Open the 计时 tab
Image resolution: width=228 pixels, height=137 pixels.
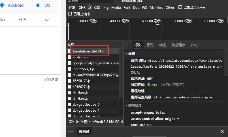point(194,45)
